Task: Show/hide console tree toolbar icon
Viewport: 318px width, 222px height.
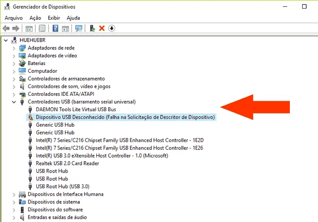Action: pyautogui.click(x=29, y=29)
